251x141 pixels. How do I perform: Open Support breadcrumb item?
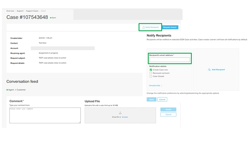pos(20,11)
